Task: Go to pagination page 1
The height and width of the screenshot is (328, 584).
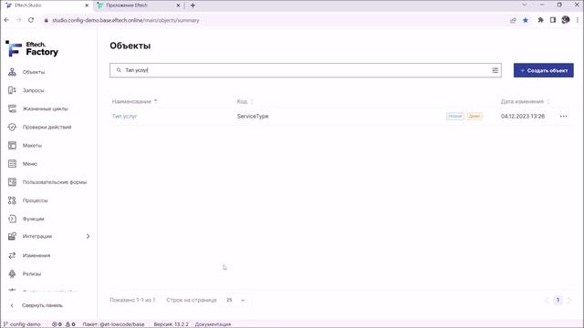Action: coord(558,300)
